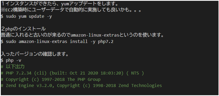This screenshot has width=219, height=96.
Task: Click the 'Zend Engine v3.2.0' output line
Action: point(81,86)
